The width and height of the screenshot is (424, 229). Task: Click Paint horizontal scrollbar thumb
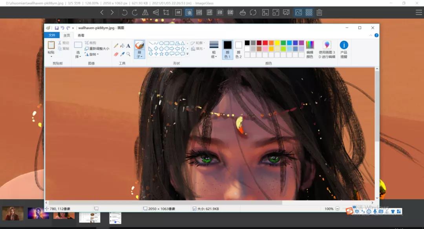(165, 202)
